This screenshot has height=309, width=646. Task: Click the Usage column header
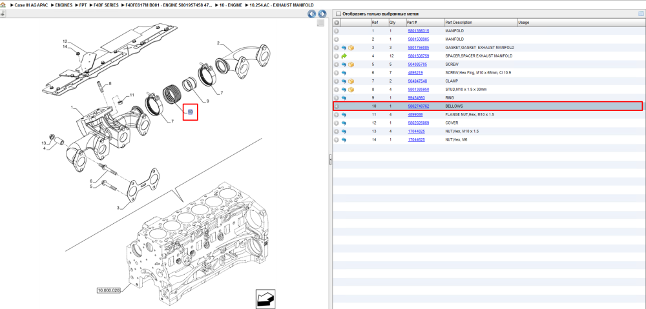tap(580, 23)
